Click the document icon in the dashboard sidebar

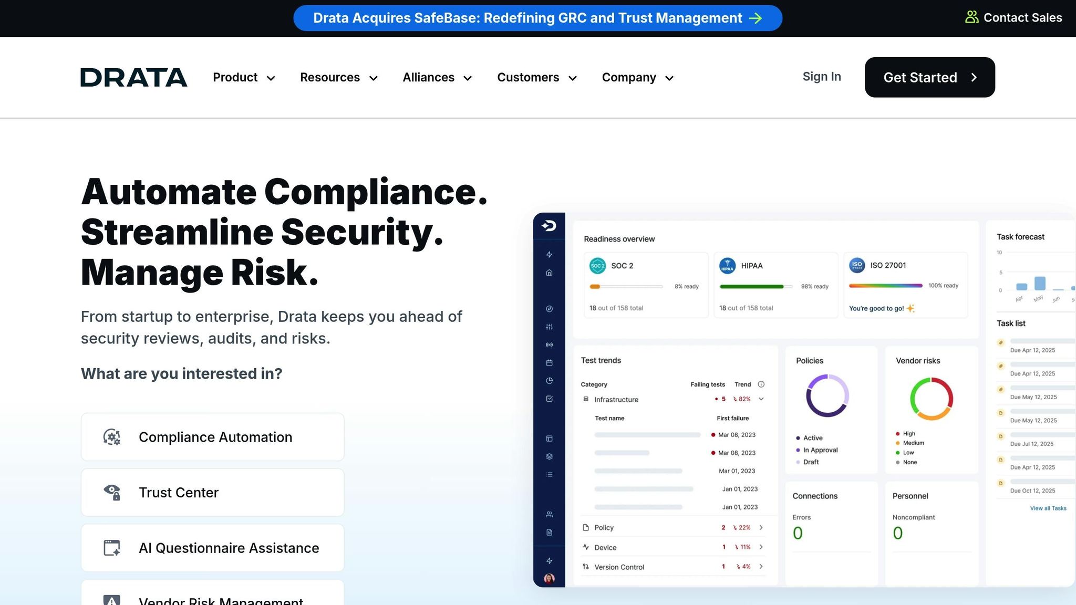549,533
